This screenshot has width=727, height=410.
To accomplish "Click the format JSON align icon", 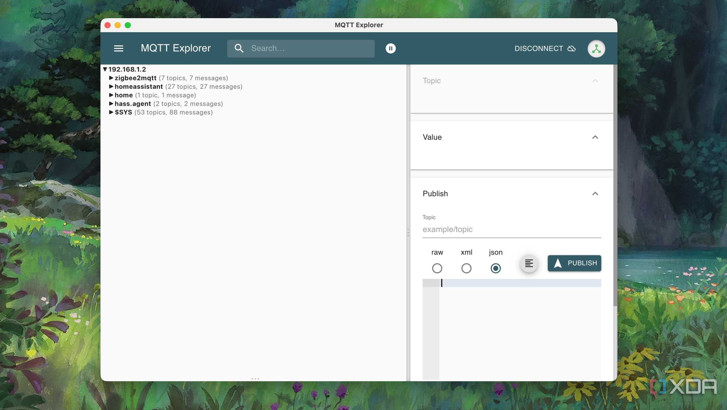I will click(x=528, y=263).
